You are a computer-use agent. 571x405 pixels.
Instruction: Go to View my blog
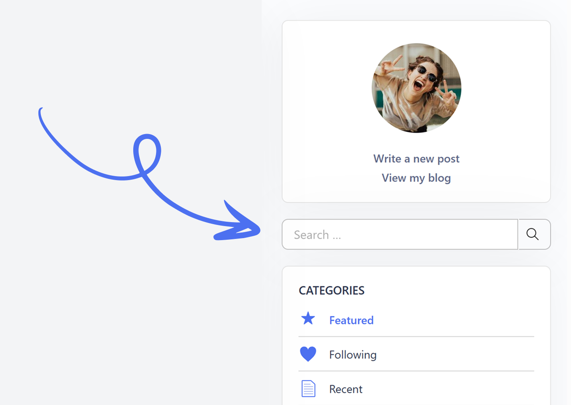(x=416, y=178)
